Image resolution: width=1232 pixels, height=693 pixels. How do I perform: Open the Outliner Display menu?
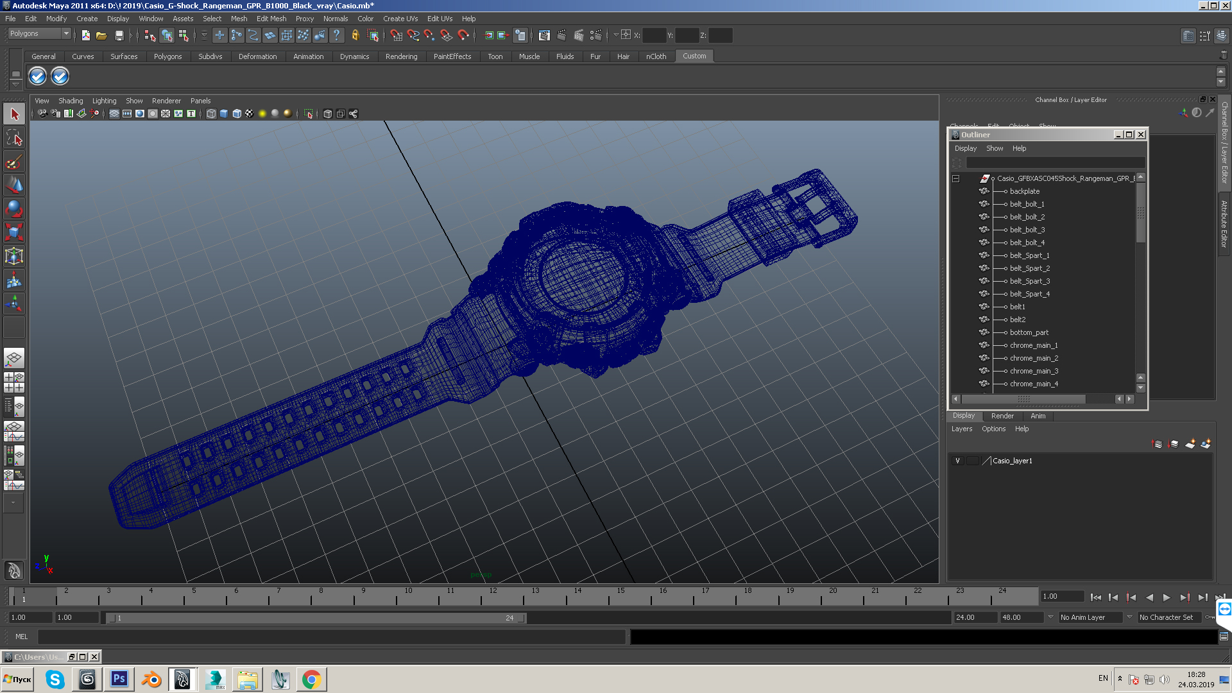point(965,148)
